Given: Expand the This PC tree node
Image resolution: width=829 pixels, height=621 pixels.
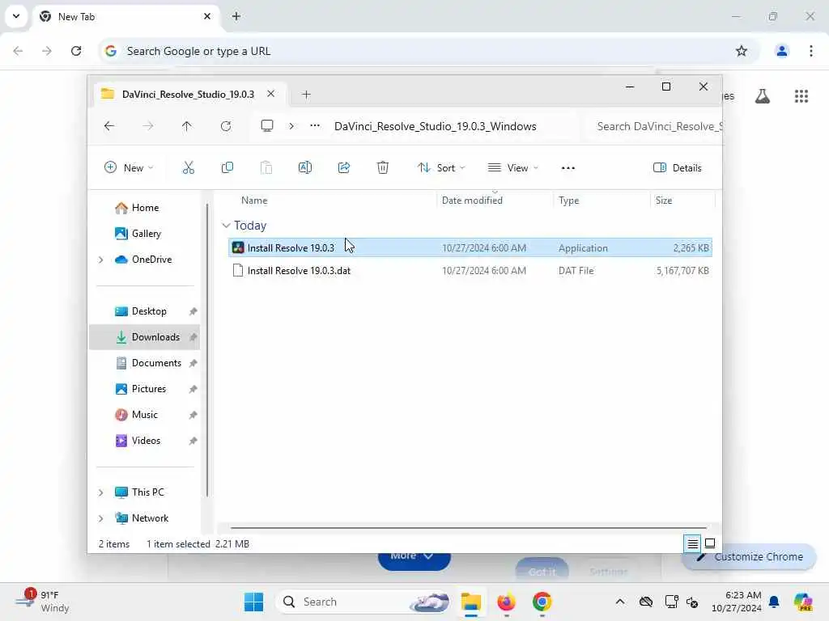Looking at the screenshot, I should pos(100,492).
